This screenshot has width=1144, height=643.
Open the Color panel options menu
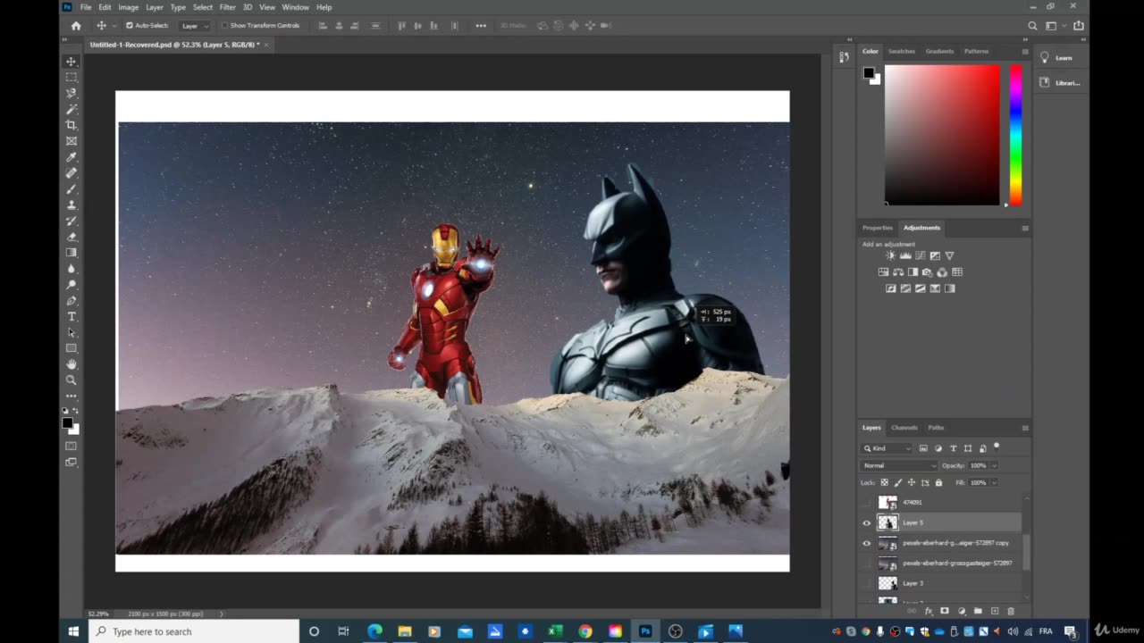1025,51
